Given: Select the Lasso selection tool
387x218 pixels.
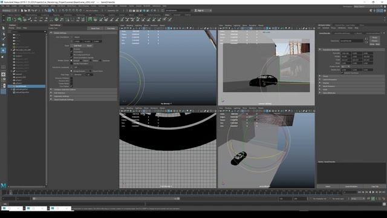Looking at the screenshot, I should [3, 34].
